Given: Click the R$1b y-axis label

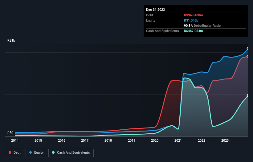Looking at the screenshot, I should click(11, 40).
